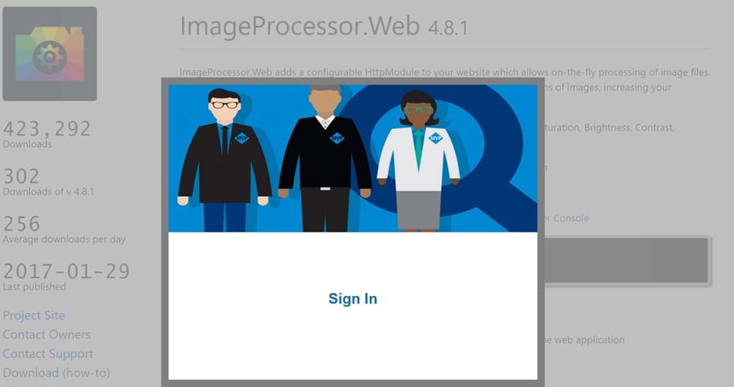Click the MVP illustration banner in the popup
Image resolution: width=734 pixels, height=387 pixels.
point(352,158)
